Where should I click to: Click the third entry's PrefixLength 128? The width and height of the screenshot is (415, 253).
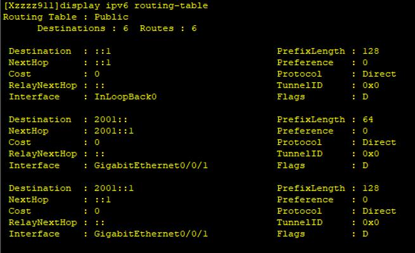pos(371,188)
